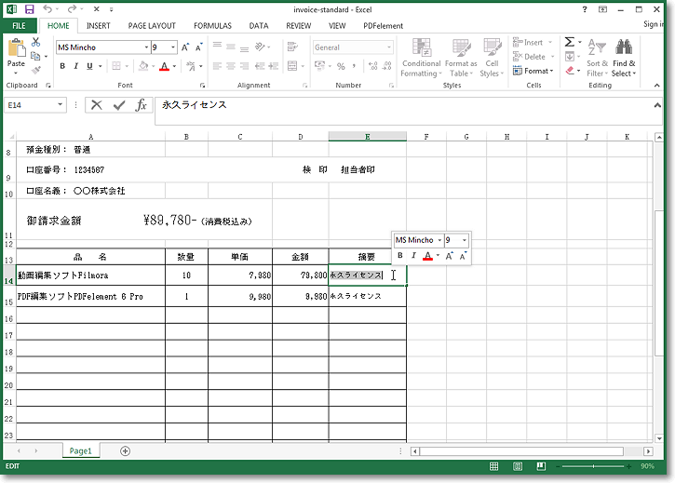Click the Copy icon in Clipboard group

(x=35, y=56)
